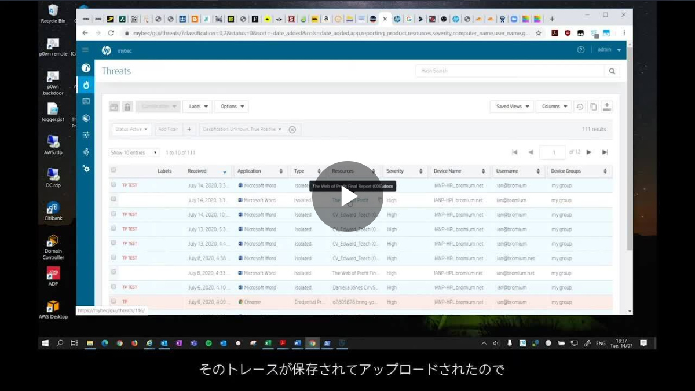Click into the Hash Search field
Viewport: 695px width, 391px height.
510,71
